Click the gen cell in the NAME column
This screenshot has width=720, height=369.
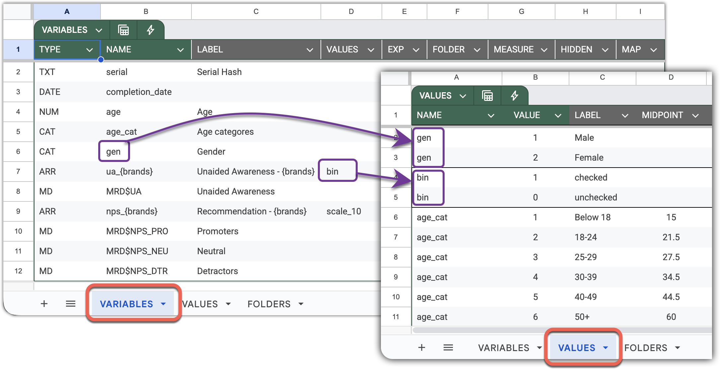click(x=114, y=151)
